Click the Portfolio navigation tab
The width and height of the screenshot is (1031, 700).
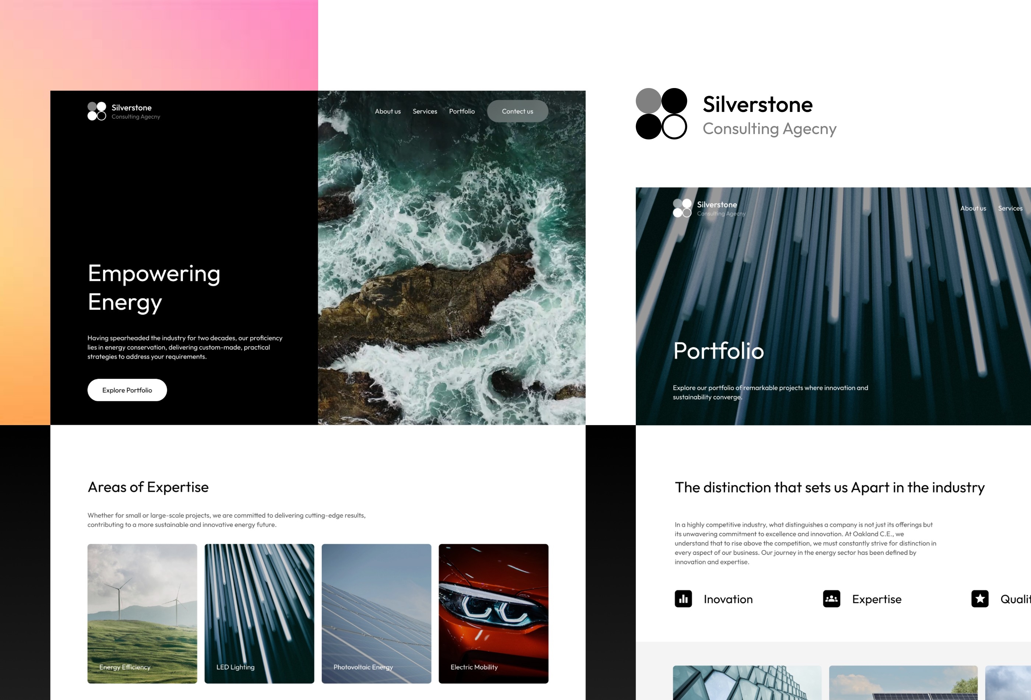[x=461, y=110]
